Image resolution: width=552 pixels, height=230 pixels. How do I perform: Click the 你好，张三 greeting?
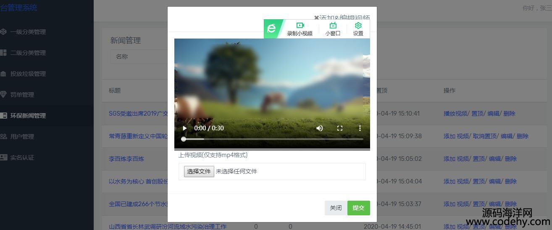click(537, 8)
